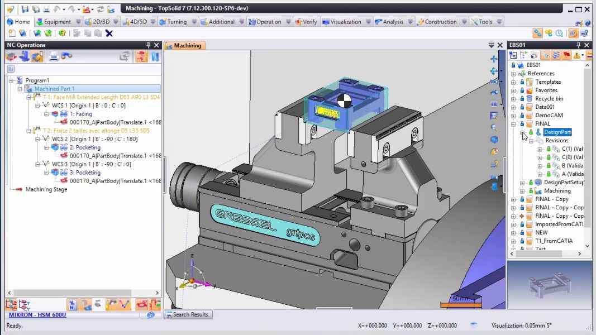Viewport: 596px width, 335px height.
Task: Expand the Templates folder in project tree
Action: 513,82
